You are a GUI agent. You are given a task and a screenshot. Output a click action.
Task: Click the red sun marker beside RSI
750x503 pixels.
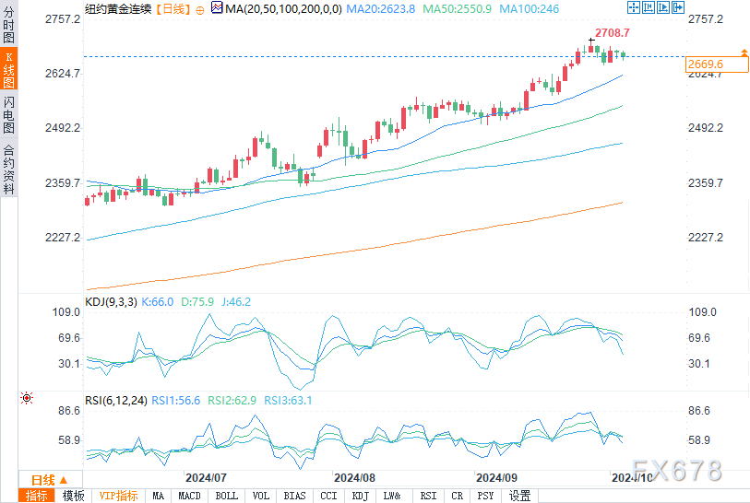click(x=27, y=398)
